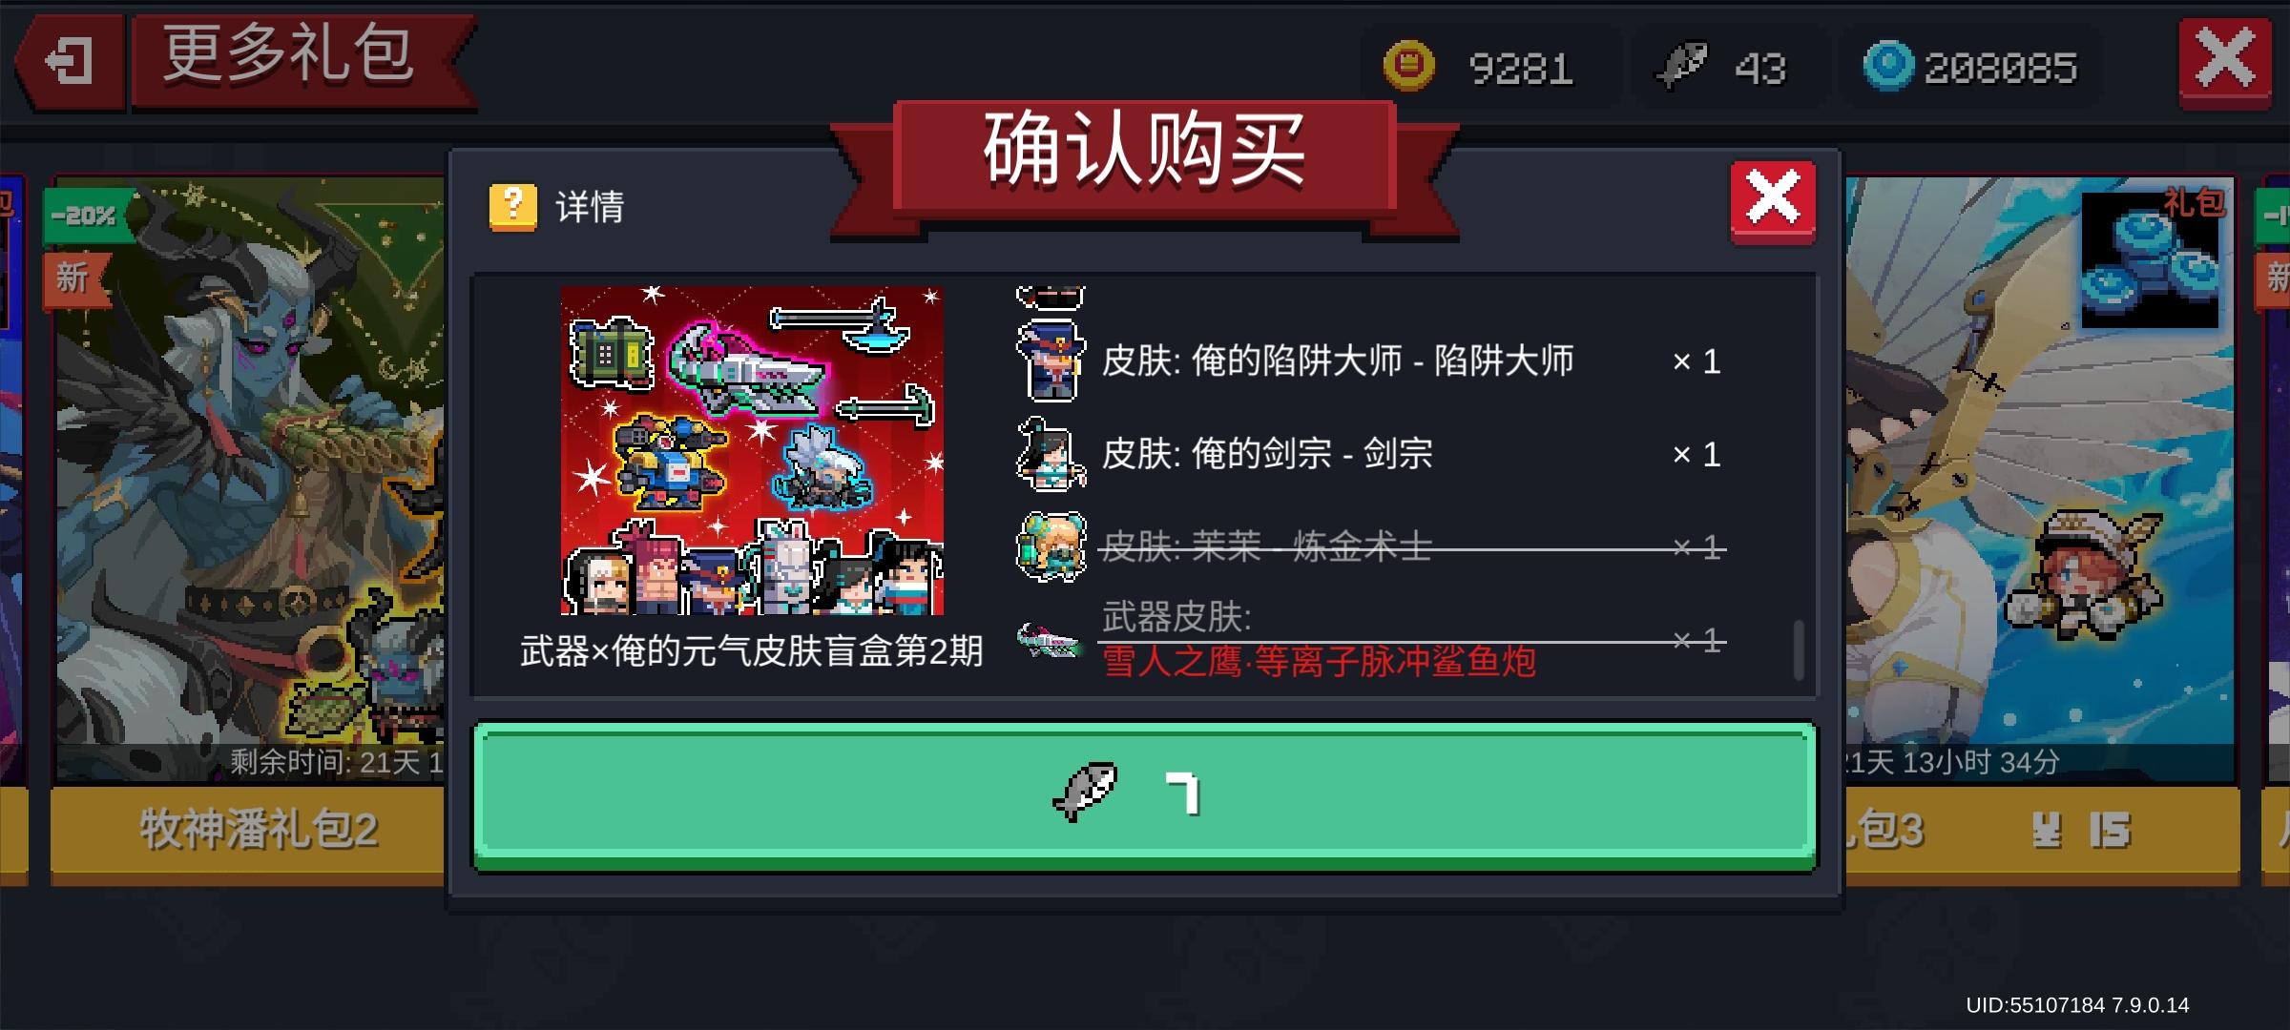
Task: Select 皮肤: 俺的剑宗 - 剑宗 list entry
Action: 1369,455
